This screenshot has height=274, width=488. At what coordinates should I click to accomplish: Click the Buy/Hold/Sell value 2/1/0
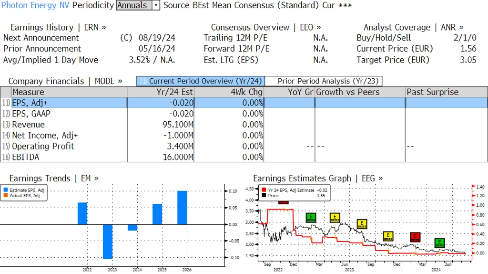click(465, 38)
